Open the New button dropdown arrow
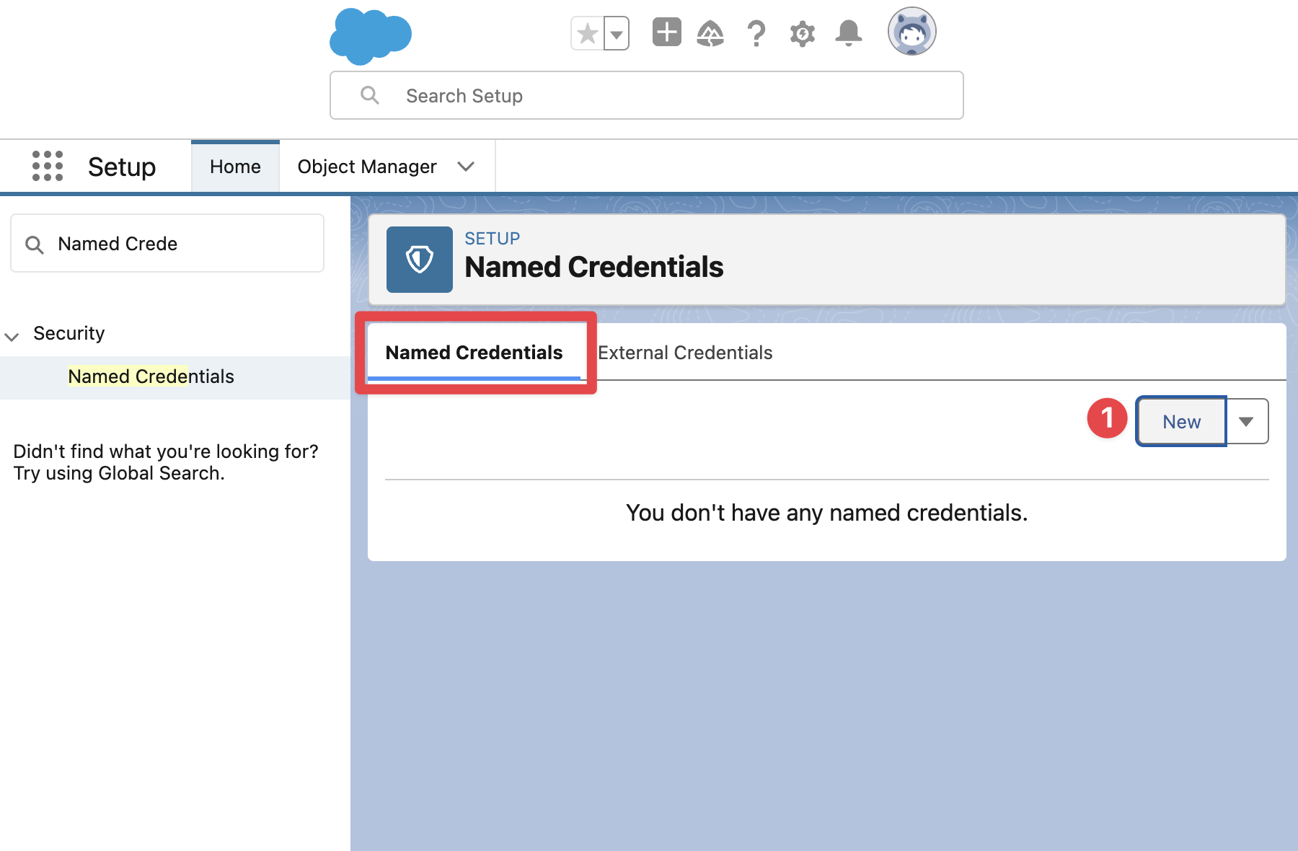 click(1247, 421)
